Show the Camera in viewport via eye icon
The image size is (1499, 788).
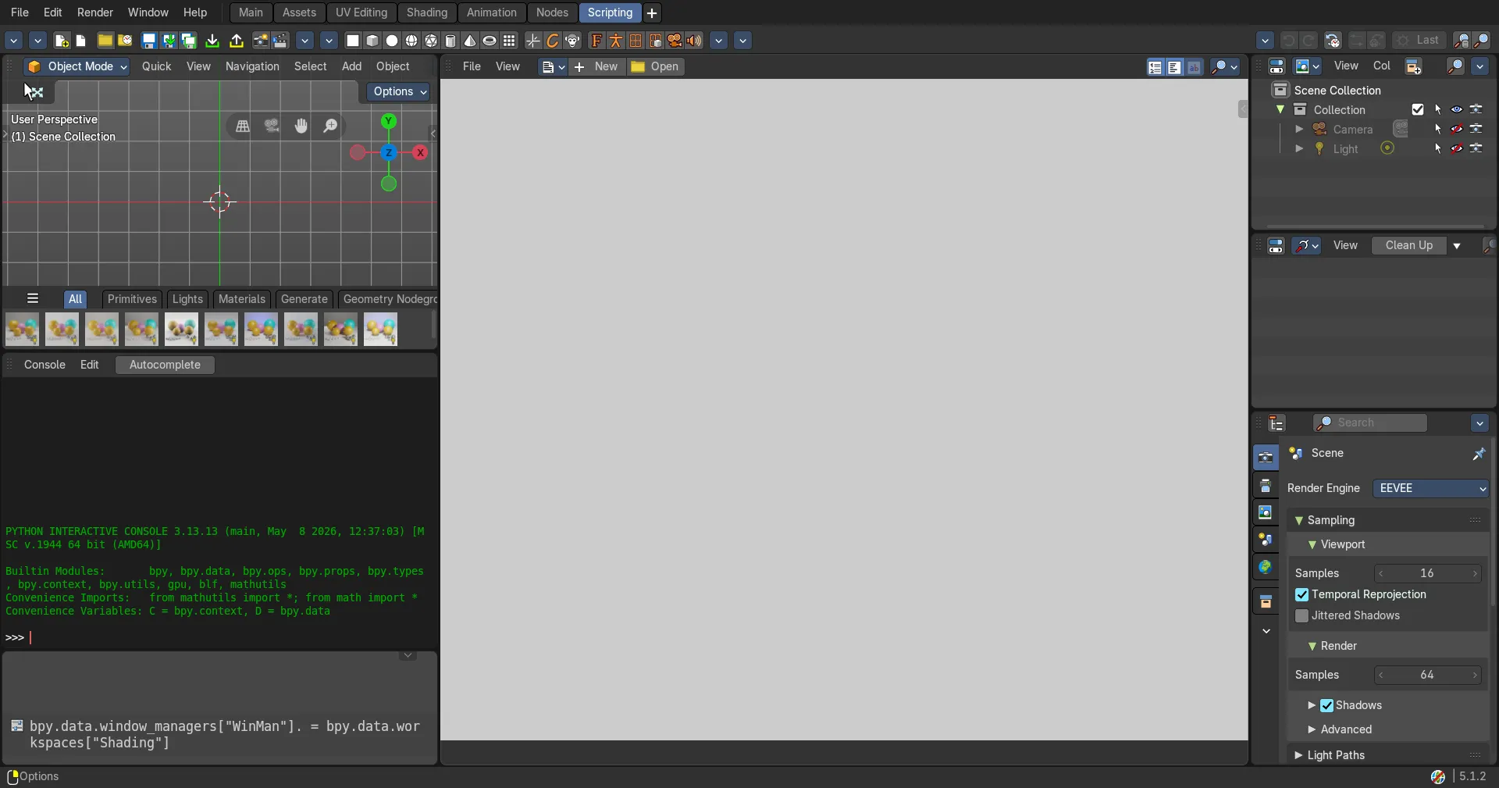tap(1457, 129)
